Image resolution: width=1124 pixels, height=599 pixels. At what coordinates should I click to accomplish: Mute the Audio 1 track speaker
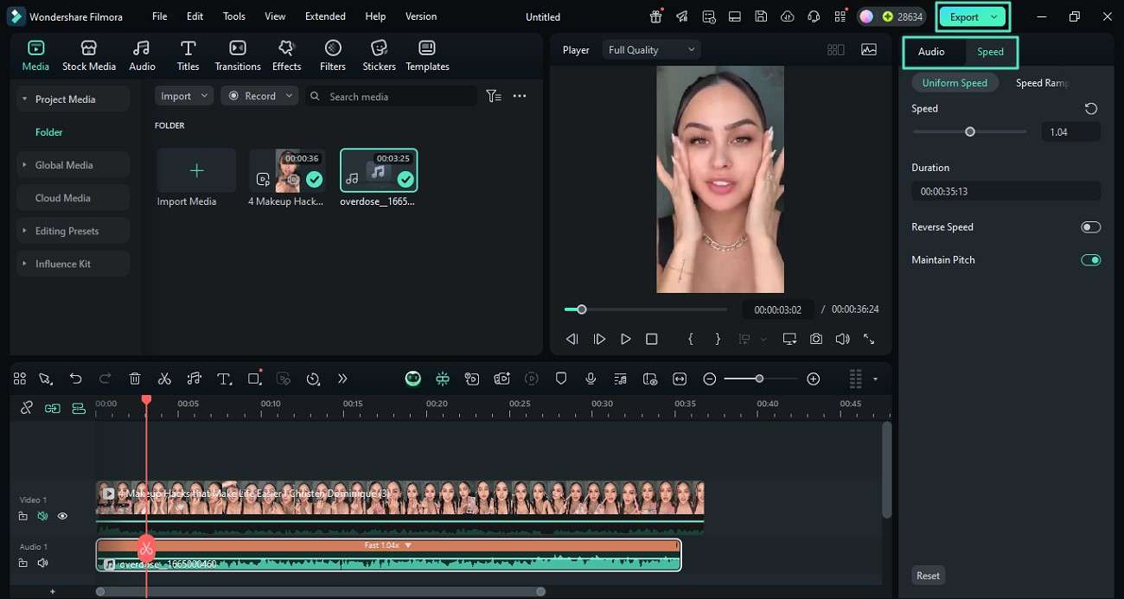click(42, 563)
